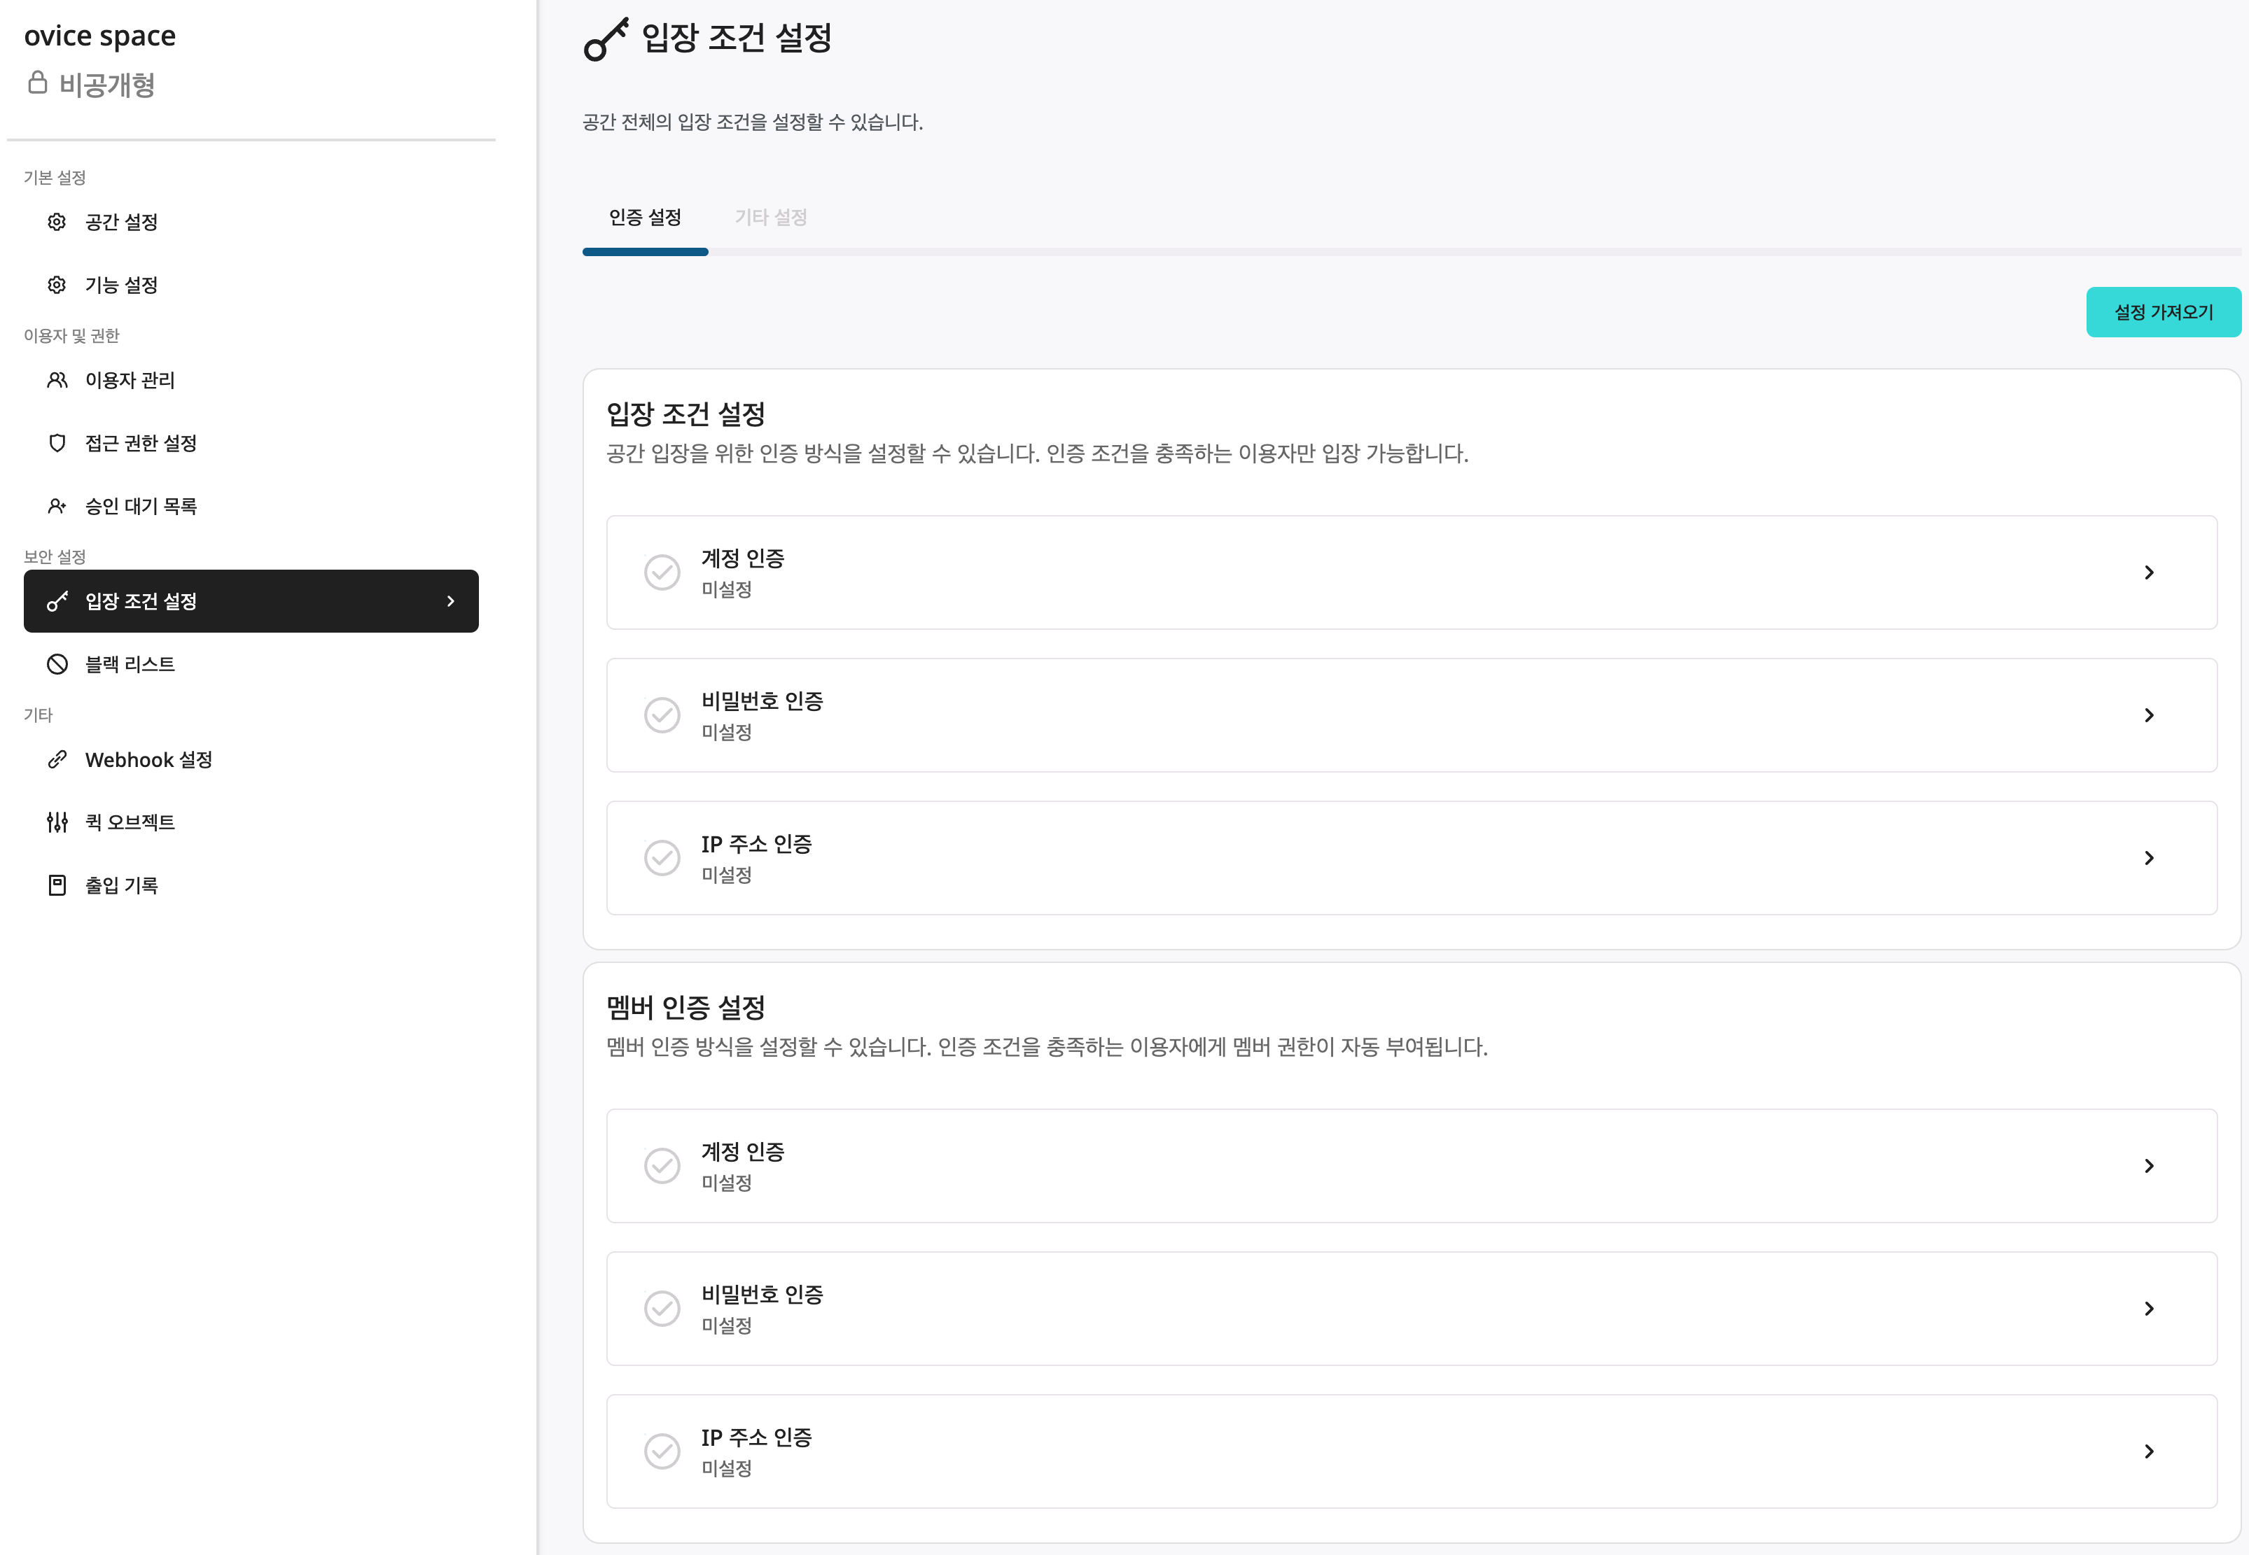Click the link icon for Webhook 설정
The height and width of the screenshot is (1555, 2249).
[57, 759]
